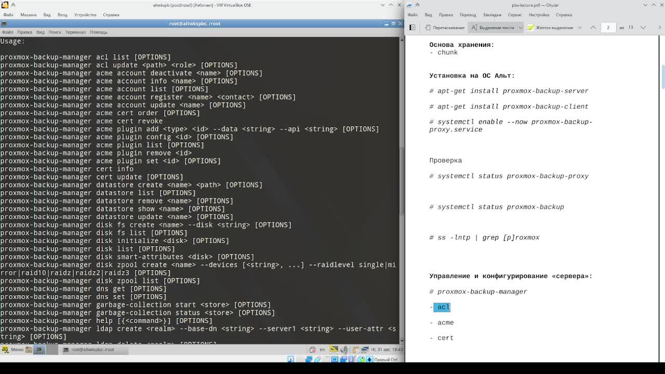The width and height of the screenshot is (665, 374).
Task: Click the Okular page number field
Action: [x=608, y=28]
